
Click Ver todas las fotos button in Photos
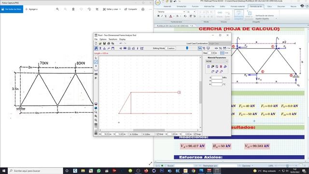click(x=12, y=9)
